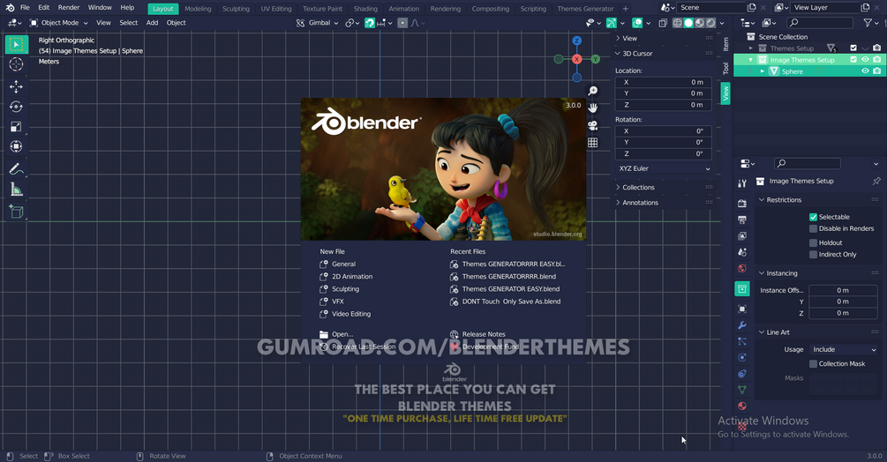Screen dimensions: 887x462
Task: Switch to the Modeling workspace tab
Action: 198,9
